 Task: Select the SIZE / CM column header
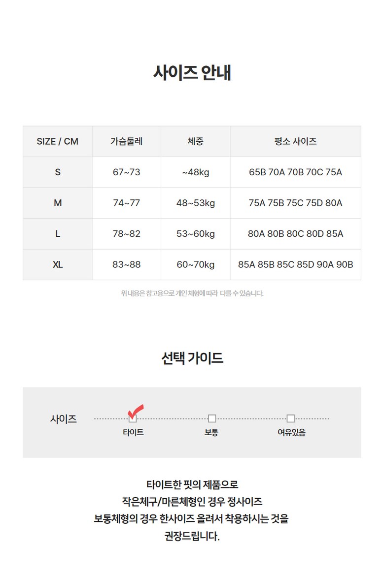point(57,142)
